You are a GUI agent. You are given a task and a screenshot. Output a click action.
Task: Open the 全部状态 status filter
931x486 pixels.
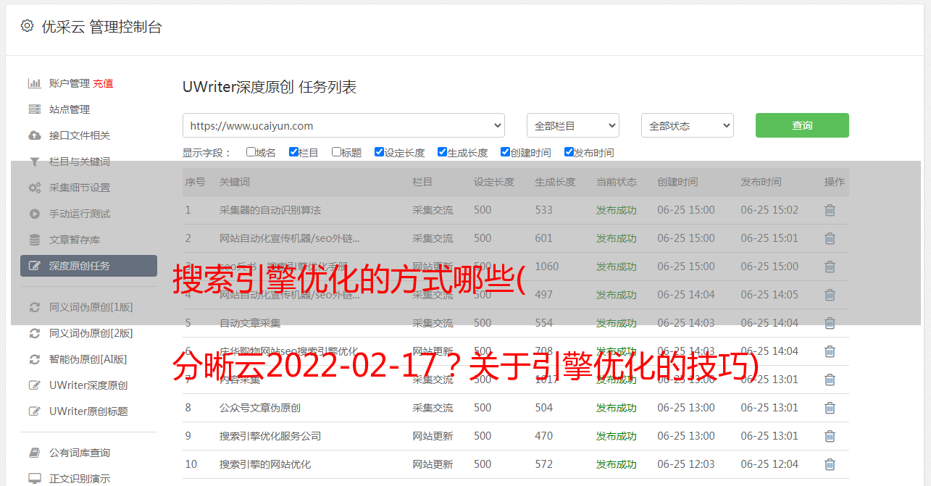click(x=687, y=125)
